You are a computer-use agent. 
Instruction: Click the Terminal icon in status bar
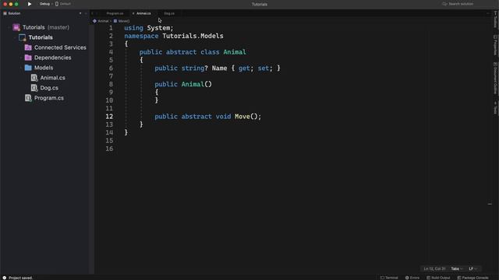click(x=382, y=278)
